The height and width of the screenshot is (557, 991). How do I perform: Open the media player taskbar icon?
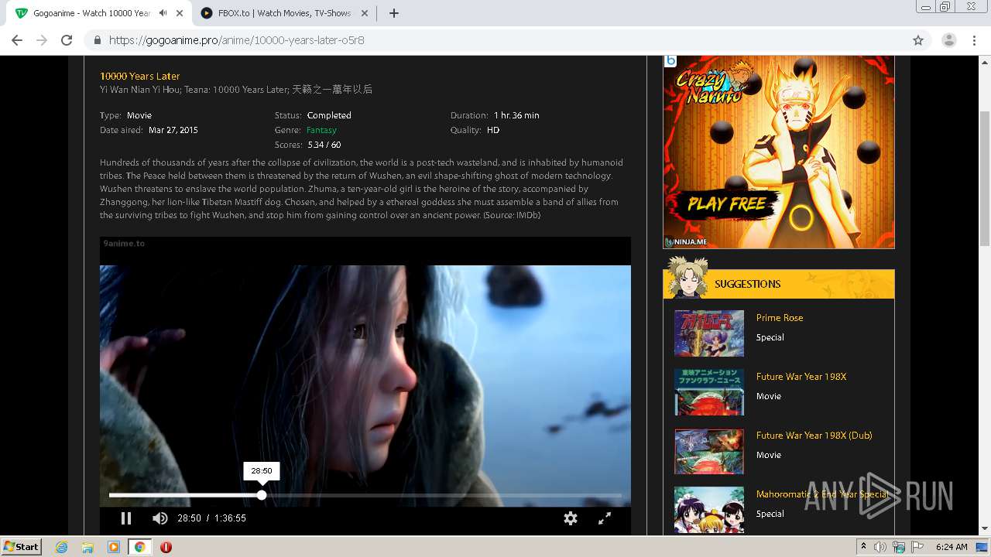[114, 547]
